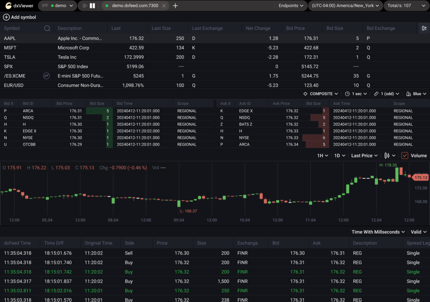Click the Add symbol button
This screenshot has width=430, height=302.
click(x=19, y=17)
